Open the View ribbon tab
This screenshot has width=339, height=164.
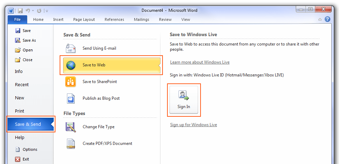pos(186,19)
